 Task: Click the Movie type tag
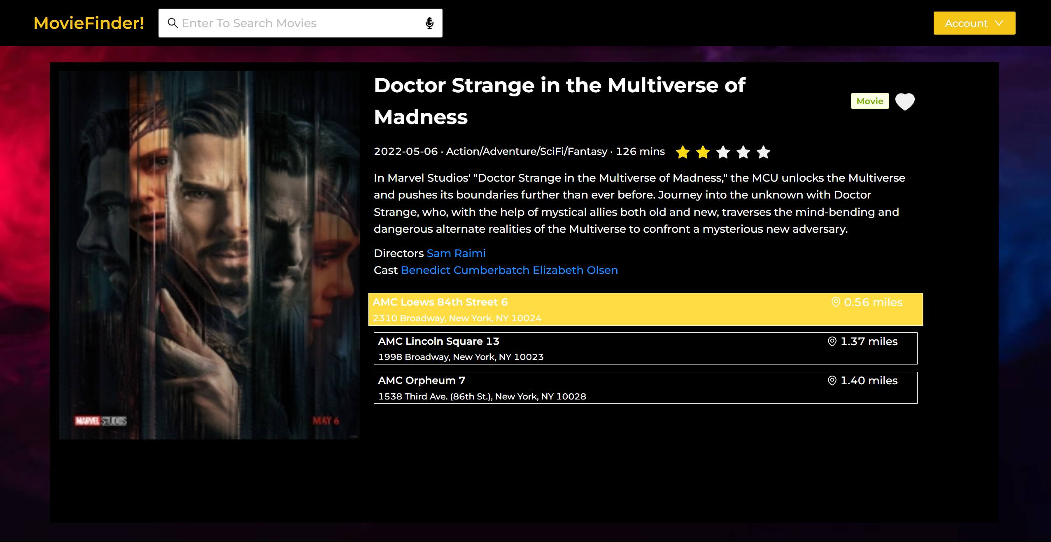click(x=869, y=101)
